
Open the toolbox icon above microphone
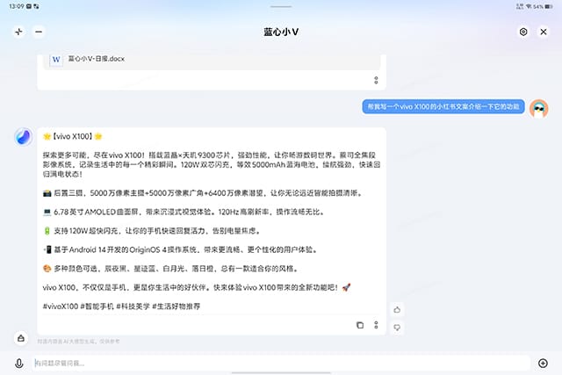[18, 338]
